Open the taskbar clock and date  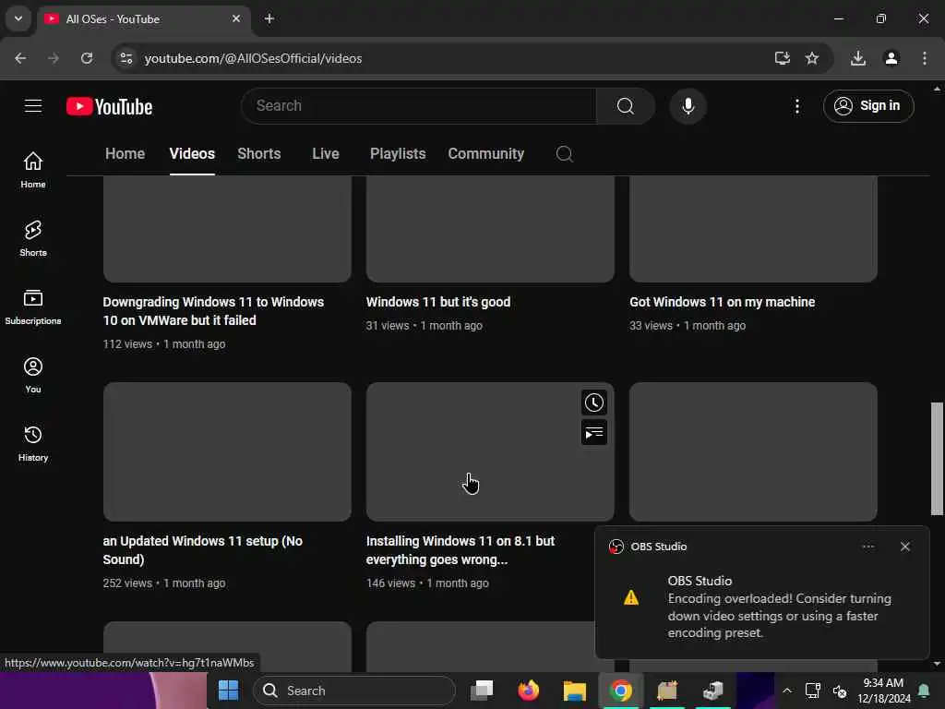point(883,691)
